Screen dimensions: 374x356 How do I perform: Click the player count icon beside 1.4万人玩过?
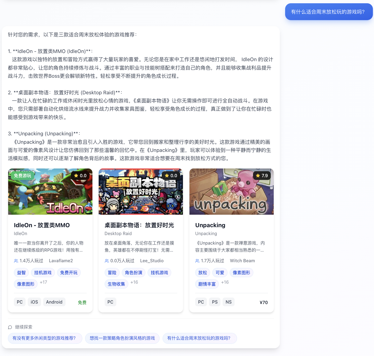[x=16, y=261]
